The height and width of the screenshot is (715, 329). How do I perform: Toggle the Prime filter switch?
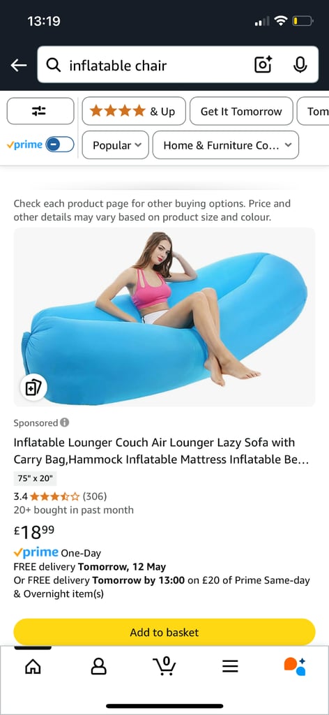coord(60,145)
